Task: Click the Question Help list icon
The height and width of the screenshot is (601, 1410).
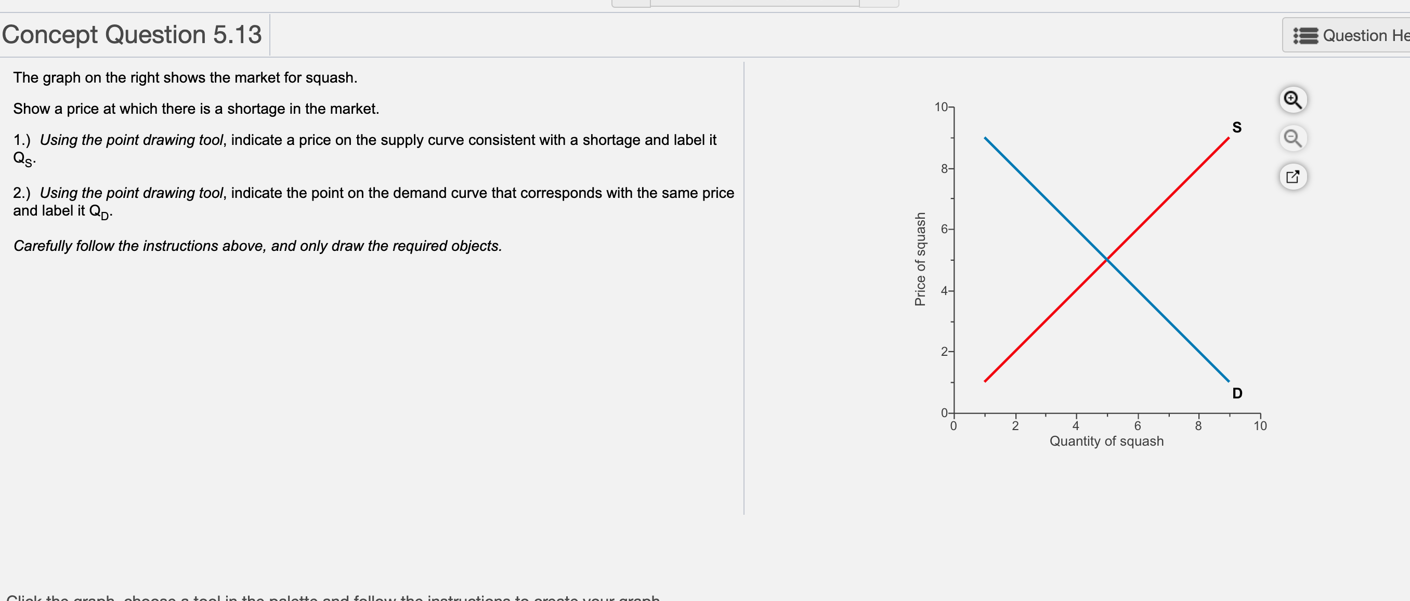Action: [x=1305, y=35]
